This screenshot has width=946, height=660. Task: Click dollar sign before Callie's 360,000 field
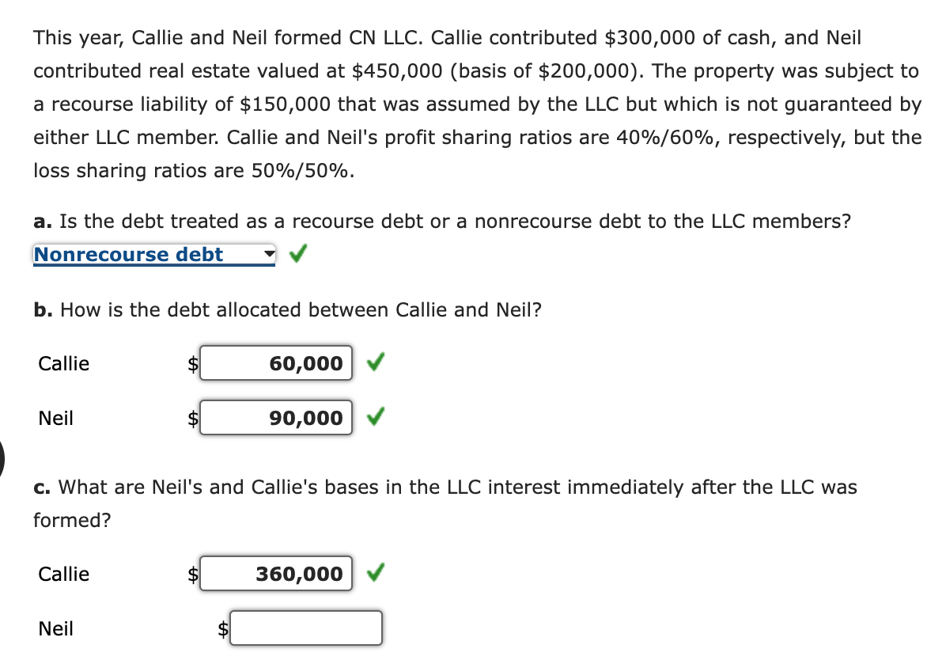[192, 575]
